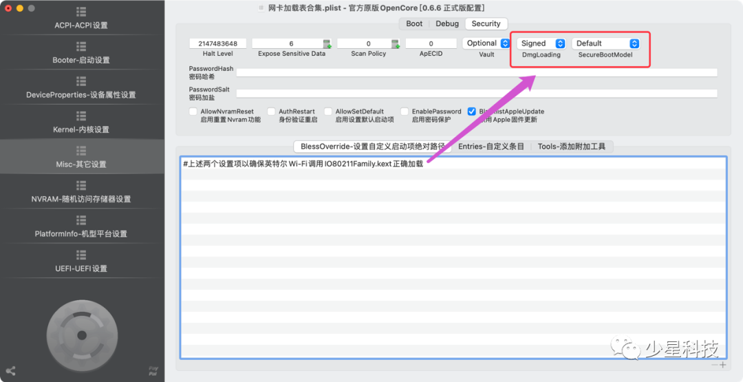
Task: Open the Kernel settings section icon
Action: coord(81,116)
